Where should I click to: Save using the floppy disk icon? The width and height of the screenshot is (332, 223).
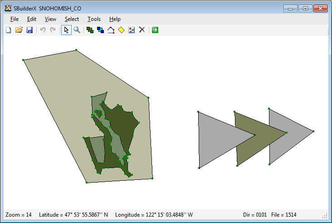[x=29, y=30]
